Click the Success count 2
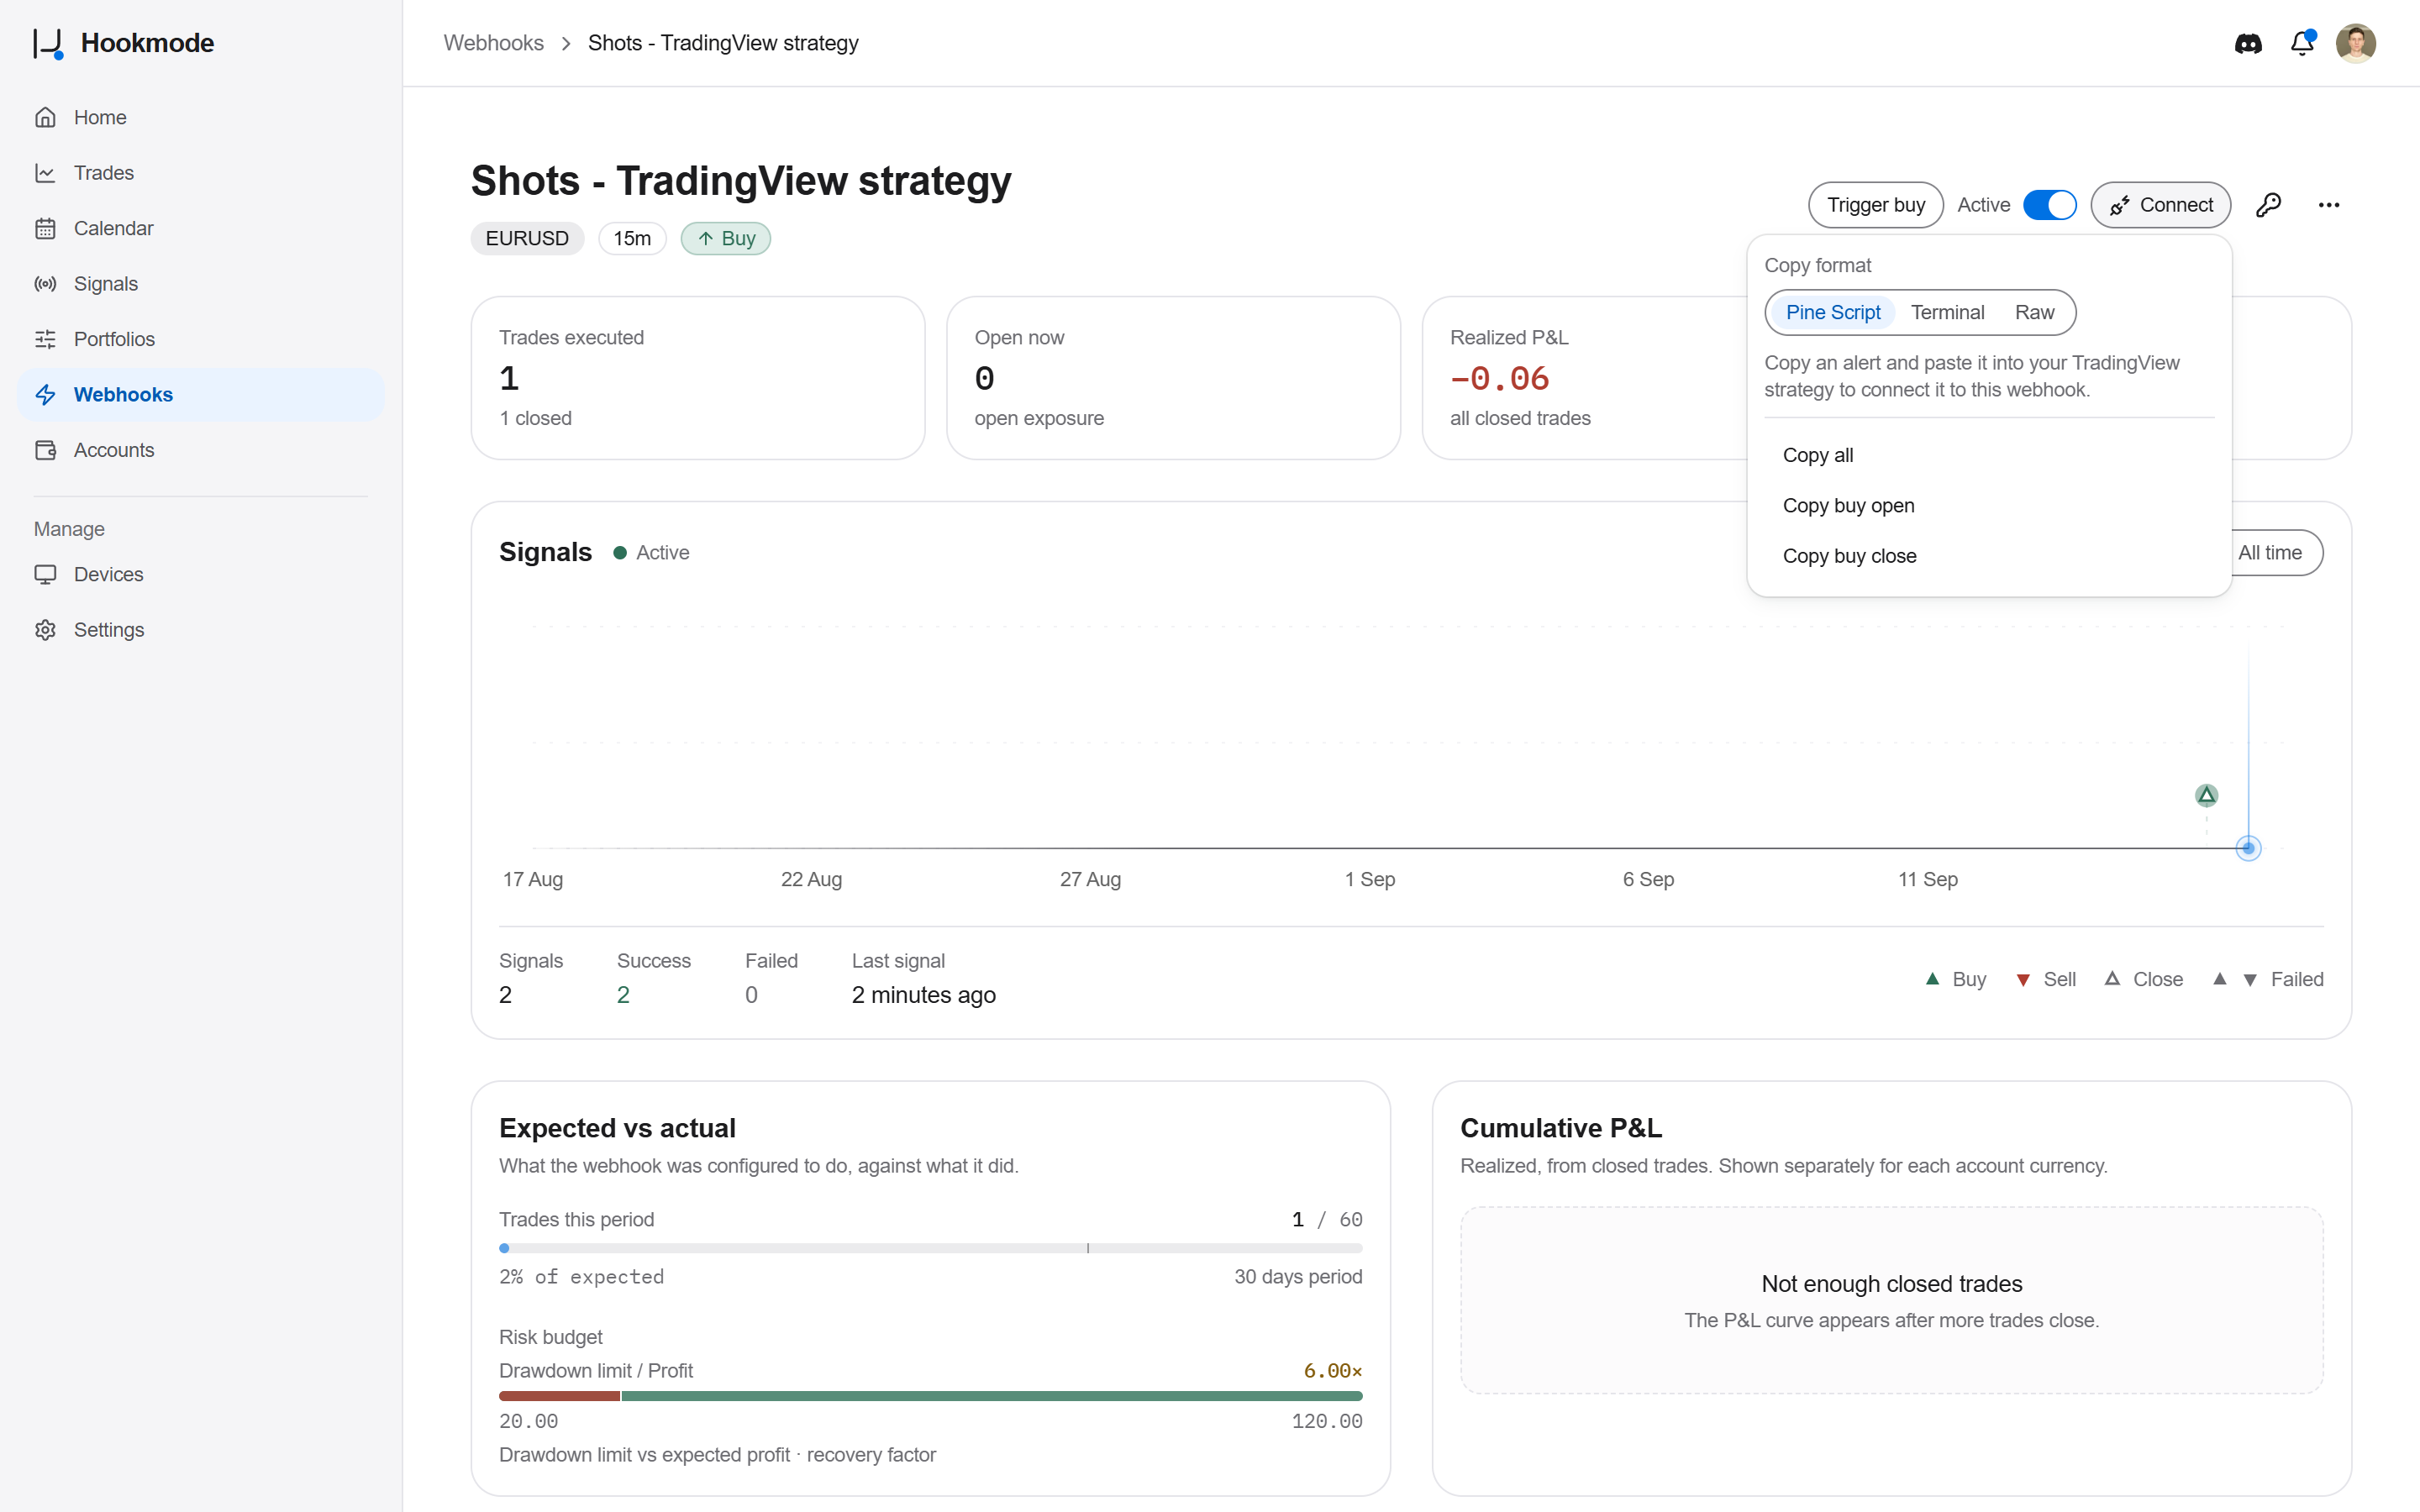The image size is (2420, 1512). coord(623,995)
